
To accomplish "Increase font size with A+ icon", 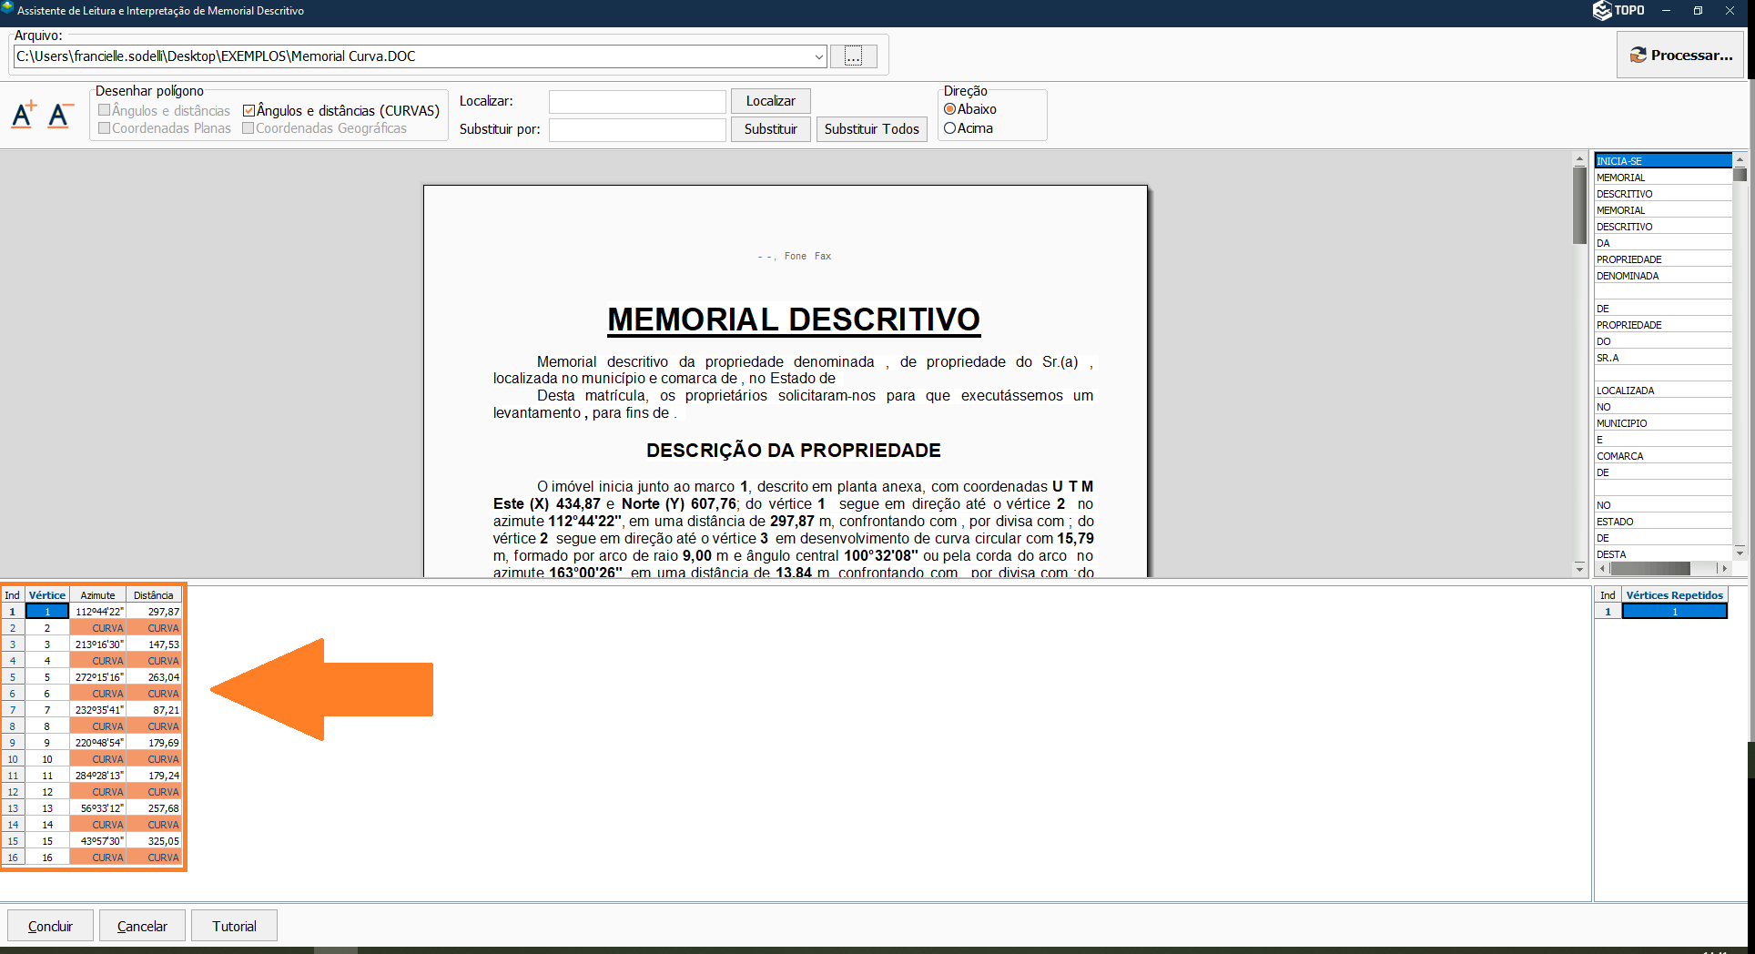I will [x=25, y=115].
